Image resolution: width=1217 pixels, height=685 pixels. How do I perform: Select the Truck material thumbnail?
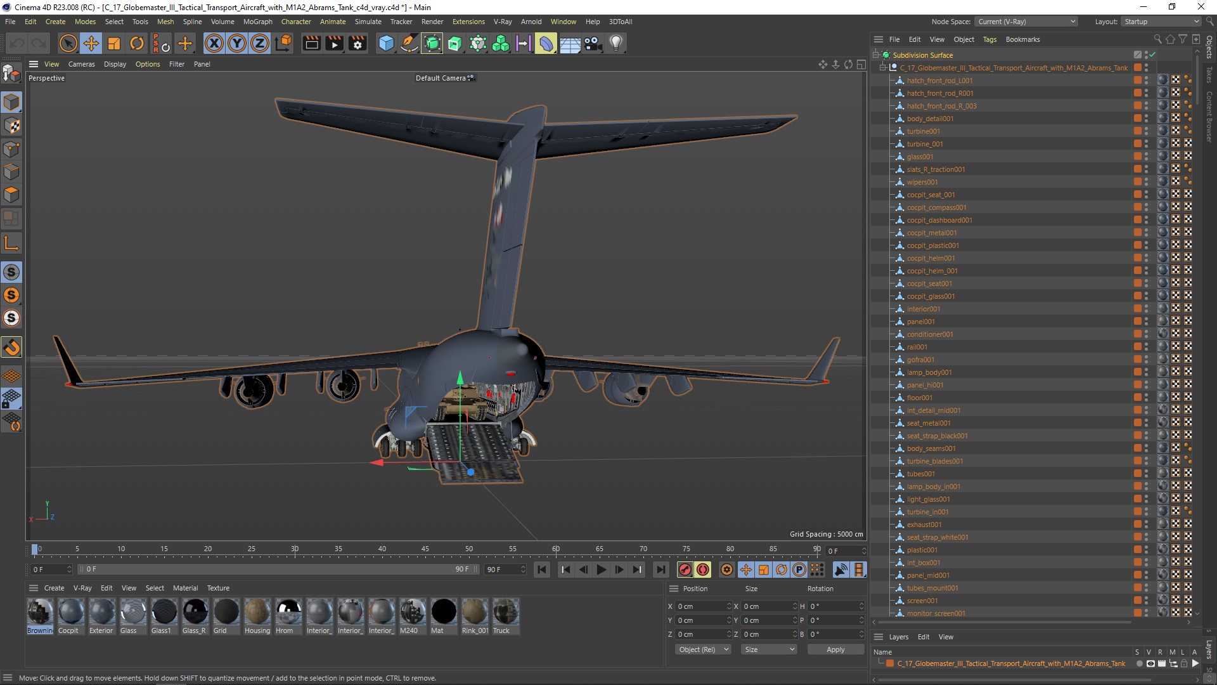click(x=506, y=616)
